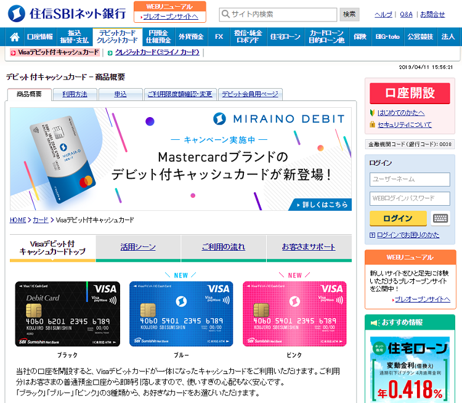Click the 住宅ローン 0.418% ad banner

(x=410, y=370)
